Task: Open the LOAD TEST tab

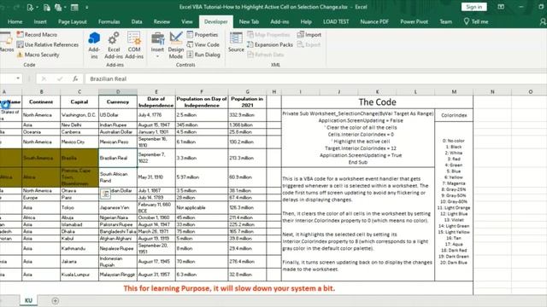Action: pos(336,21)
